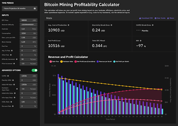Open the User Guide icon link
Viewport: 178px width, 126px height.
coord(160,18)
